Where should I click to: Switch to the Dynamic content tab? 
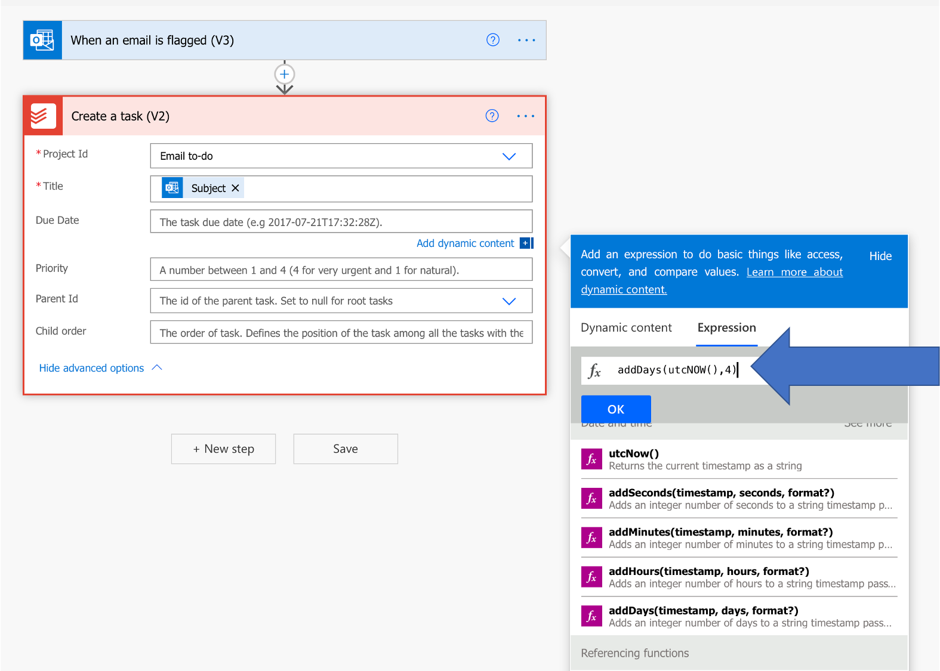click(x=626, y=327)
